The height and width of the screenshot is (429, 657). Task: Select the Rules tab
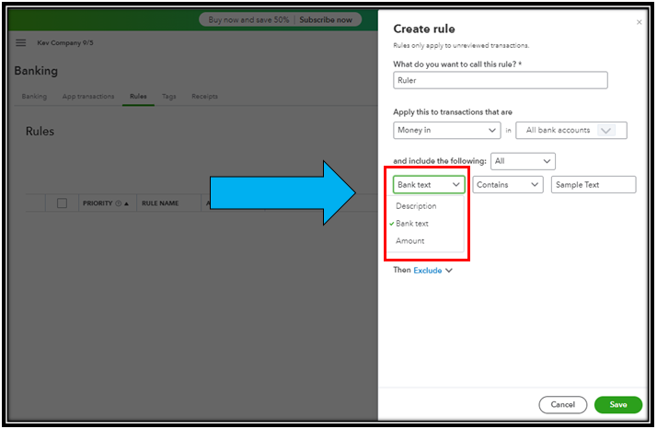(x=138, y=97)
